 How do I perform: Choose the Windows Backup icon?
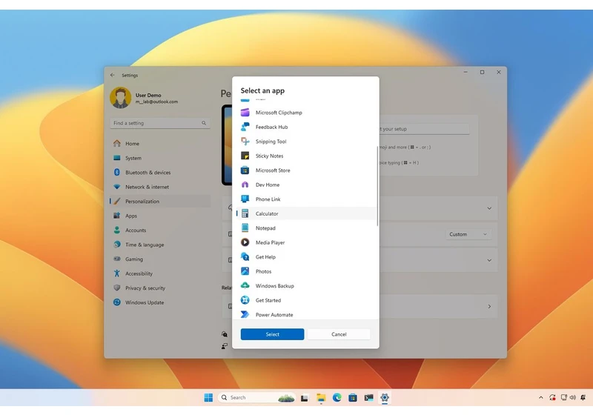245,286
